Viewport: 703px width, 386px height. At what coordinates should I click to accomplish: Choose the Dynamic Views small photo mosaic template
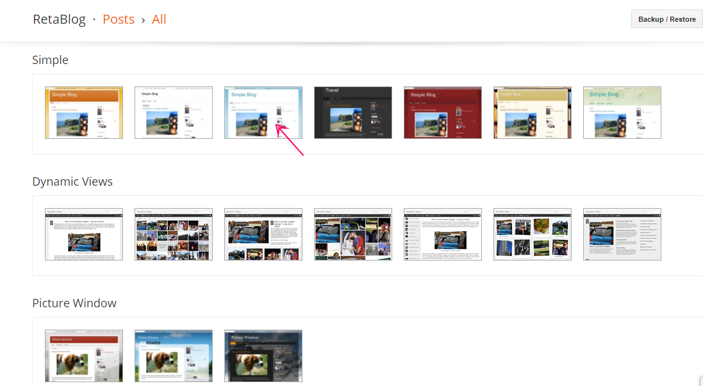[x=174, y=234]
